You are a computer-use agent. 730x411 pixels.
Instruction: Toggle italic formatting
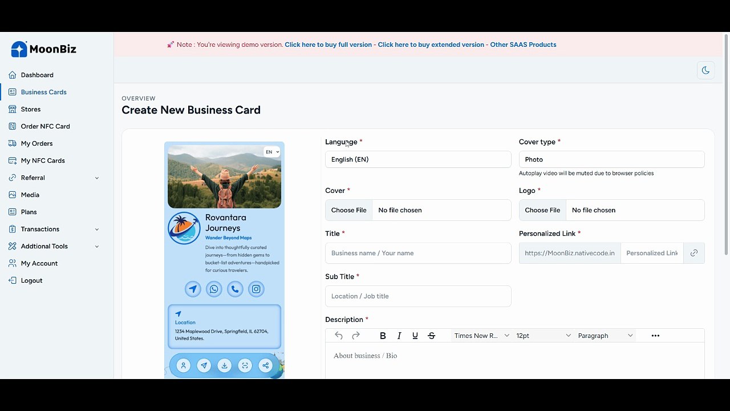tap(399, 336)
